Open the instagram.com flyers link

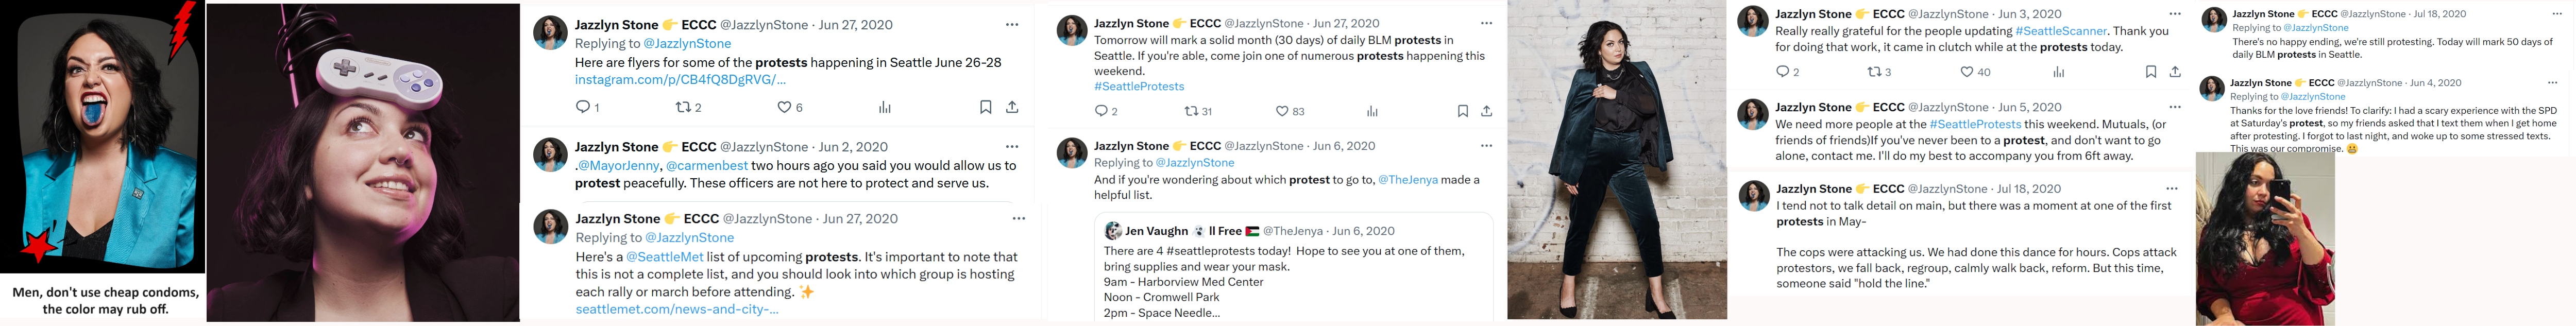680,80
